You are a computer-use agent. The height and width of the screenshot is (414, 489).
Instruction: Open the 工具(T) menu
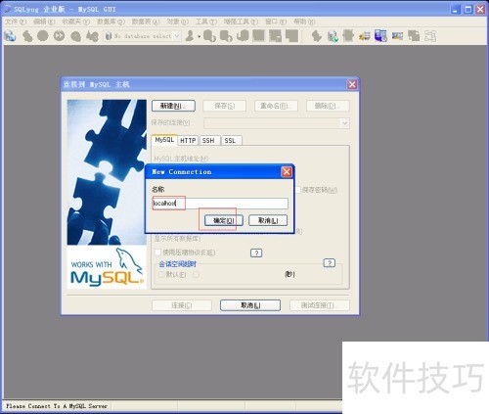coord(206,22)
